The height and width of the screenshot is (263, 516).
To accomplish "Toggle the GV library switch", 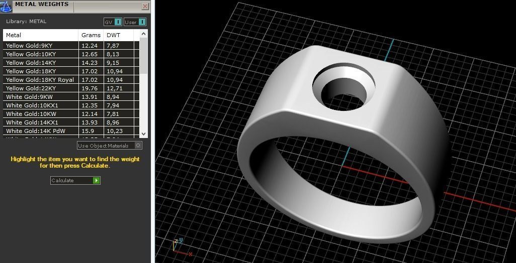I will coord(113,22).
